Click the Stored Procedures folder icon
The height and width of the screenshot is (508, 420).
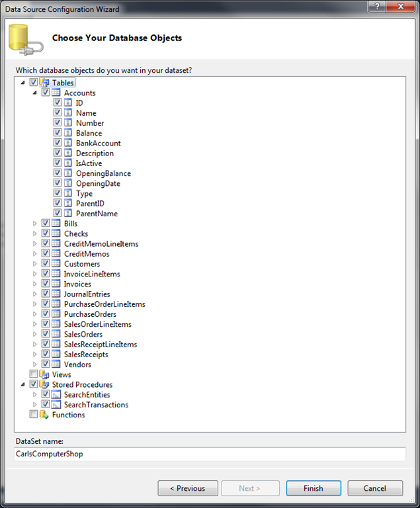tap(44, 385)
